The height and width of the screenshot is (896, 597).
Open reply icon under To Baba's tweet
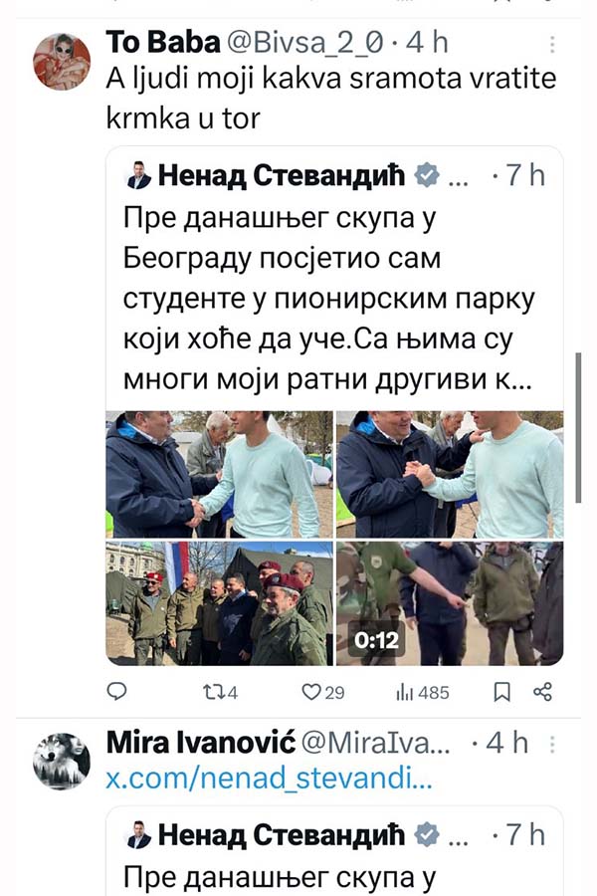(x=117, y=692)
